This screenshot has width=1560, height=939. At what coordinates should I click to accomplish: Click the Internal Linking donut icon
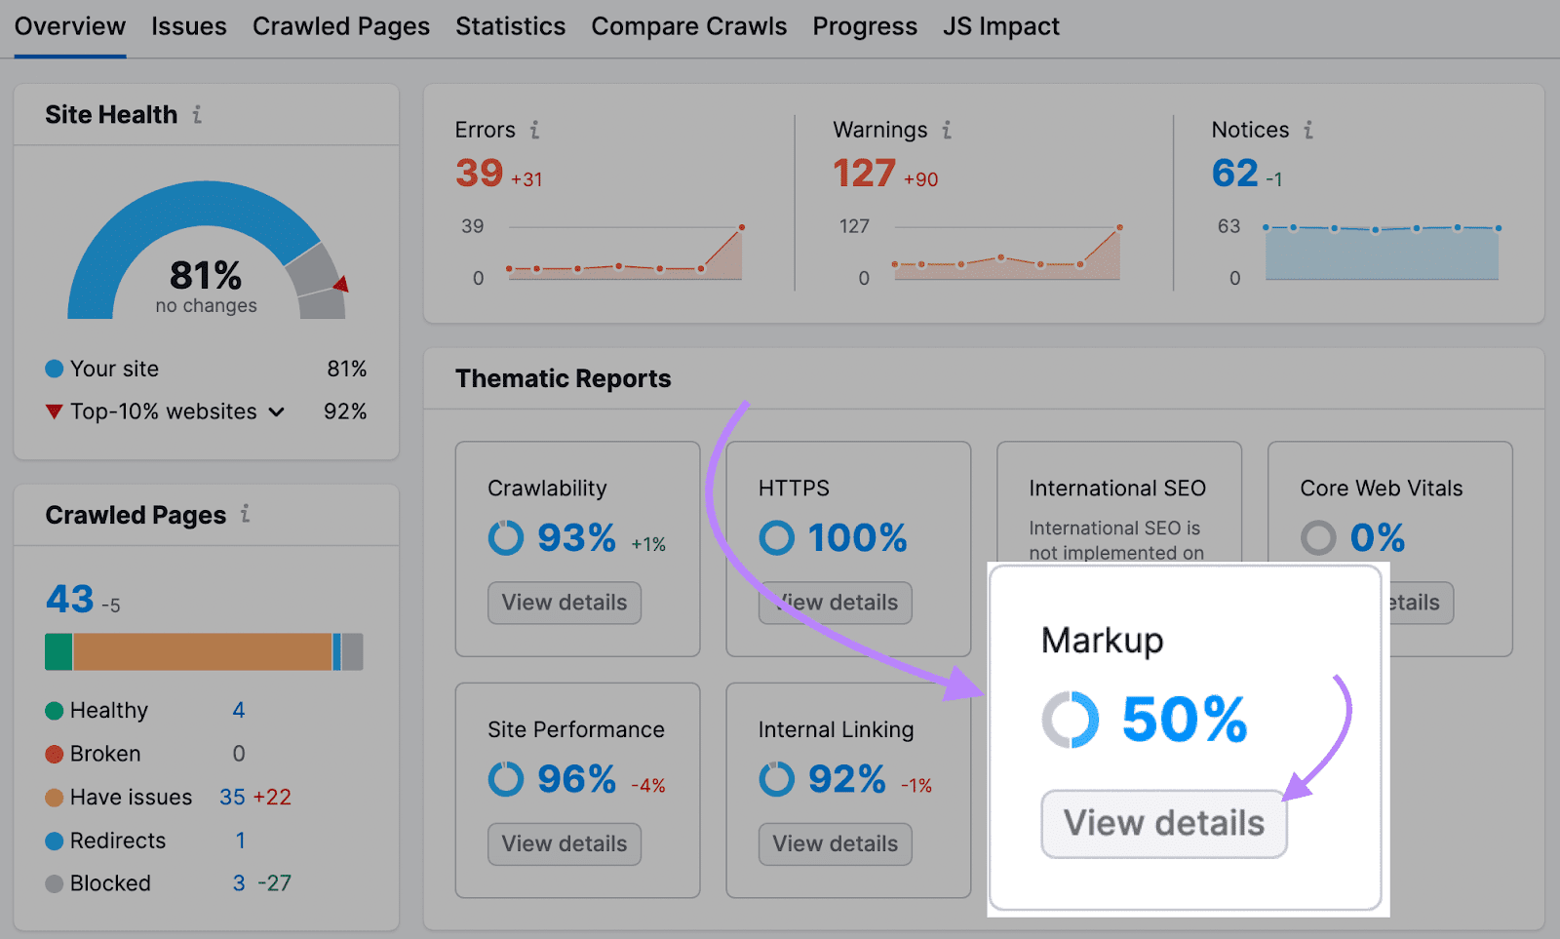[775, 779]
